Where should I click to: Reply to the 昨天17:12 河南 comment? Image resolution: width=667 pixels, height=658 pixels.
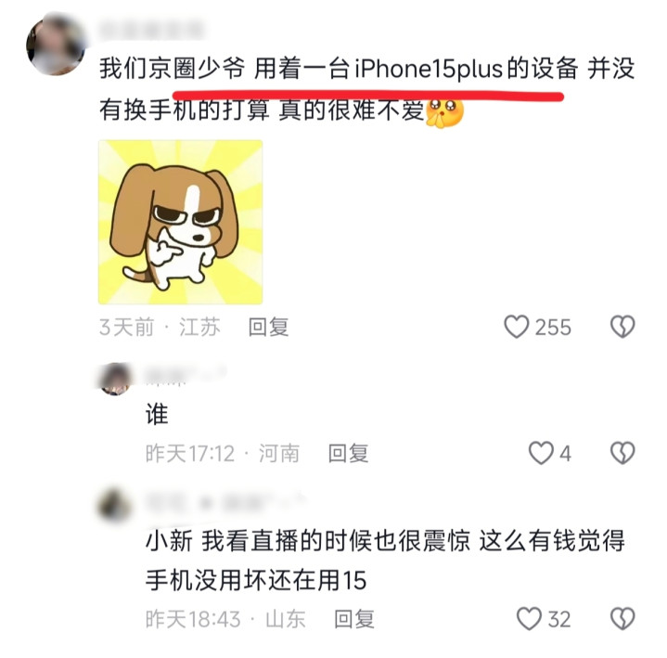point(348,453)
